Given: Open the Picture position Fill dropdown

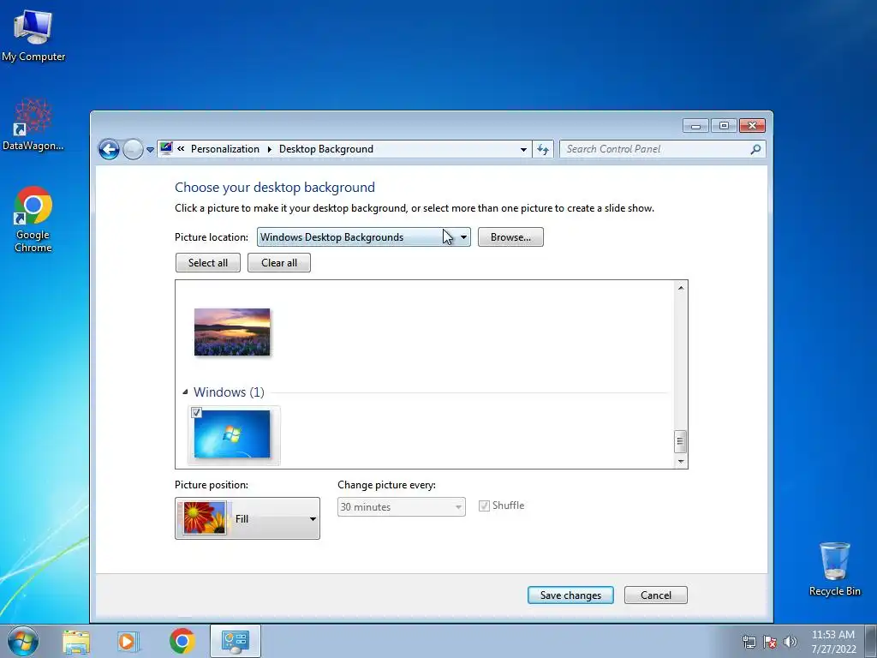Looking at the screenshot, I should 248,518.
